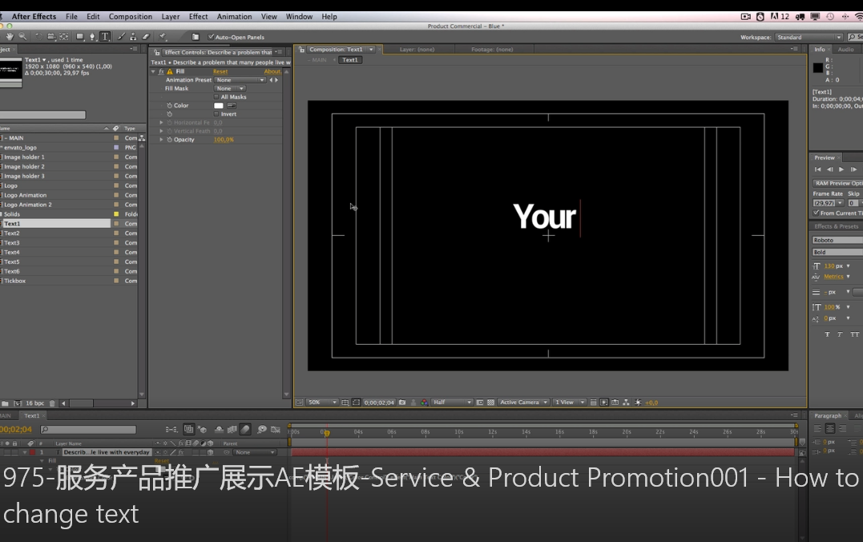
Task: Play the preview
Action: tap(841, 170)
